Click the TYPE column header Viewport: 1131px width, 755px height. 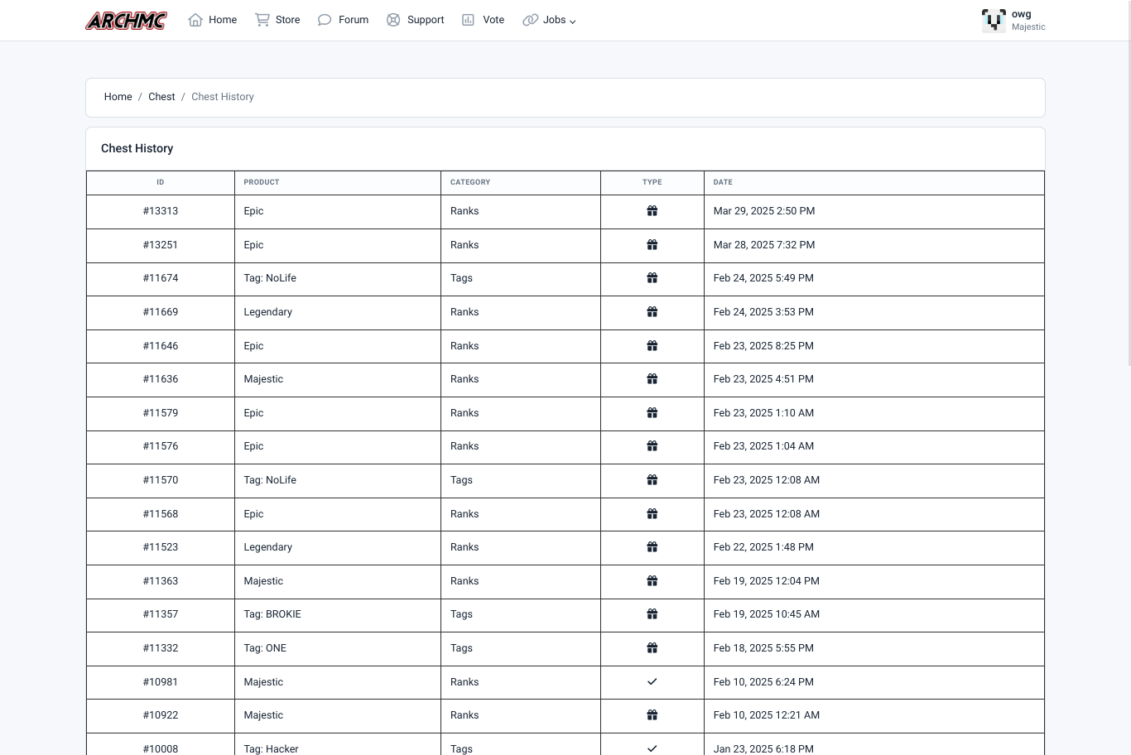[652, 182]
